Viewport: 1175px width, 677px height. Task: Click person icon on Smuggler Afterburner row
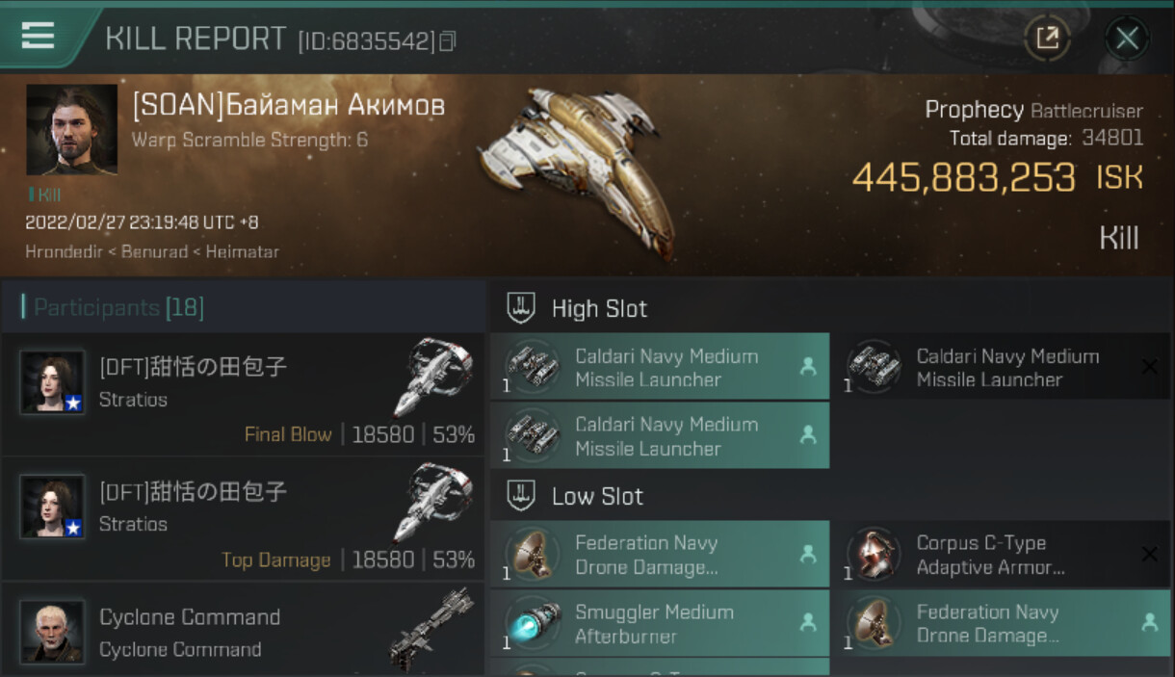click(x=808, y=623)
